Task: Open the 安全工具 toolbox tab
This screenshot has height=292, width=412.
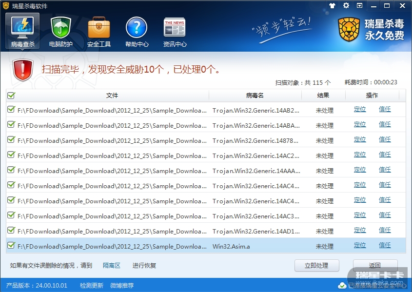Action: pos(99,32)
